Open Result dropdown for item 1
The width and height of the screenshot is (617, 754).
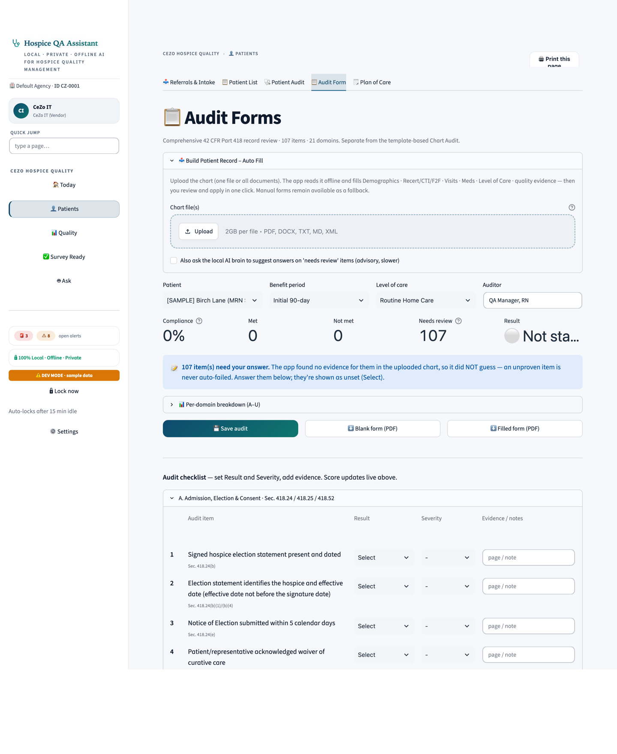click(x=383, y=557)
